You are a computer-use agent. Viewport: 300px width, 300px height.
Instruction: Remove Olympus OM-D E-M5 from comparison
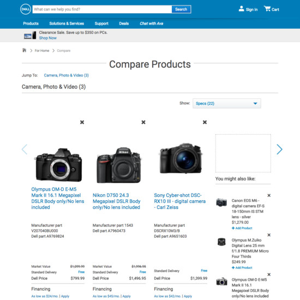pos(82,122)
